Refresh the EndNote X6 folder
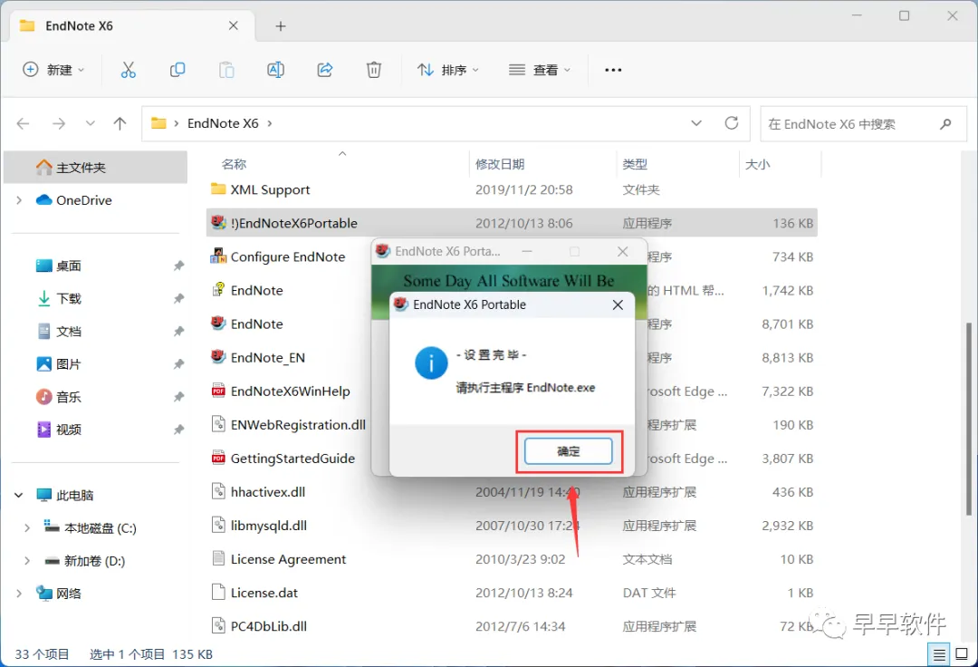The image size is (978, 667). (x=732, y=123)
